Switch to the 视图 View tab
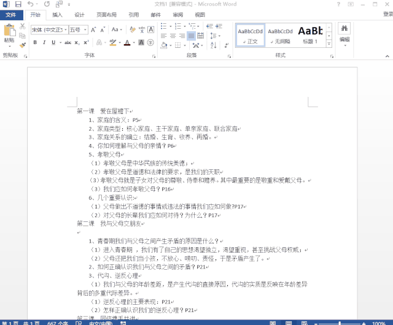The height and width of the screenshot is (325, 393). 200,15
